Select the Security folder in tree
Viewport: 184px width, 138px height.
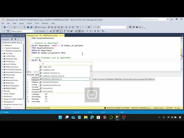7,91
